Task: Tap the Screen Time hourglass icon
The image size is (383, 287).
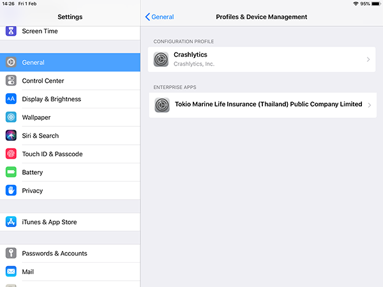Action: [x=11, y=31]
